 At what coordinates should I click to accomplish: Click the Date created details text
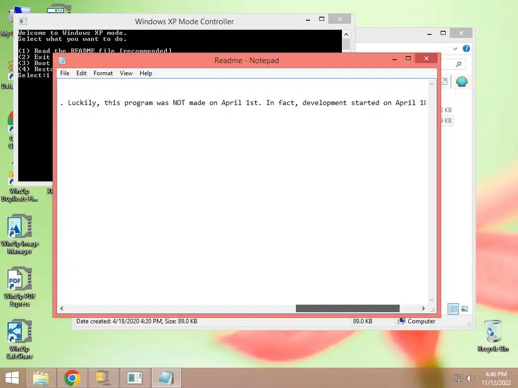(137, 321)
